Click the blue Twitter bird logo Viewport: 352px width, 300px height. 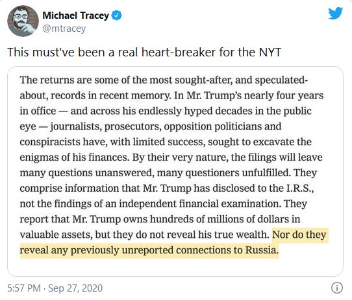point(335,14)
